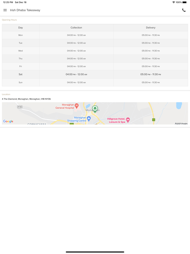Click the green home map pin
This screenshot has width=190, height=254.
click(95, 109)
